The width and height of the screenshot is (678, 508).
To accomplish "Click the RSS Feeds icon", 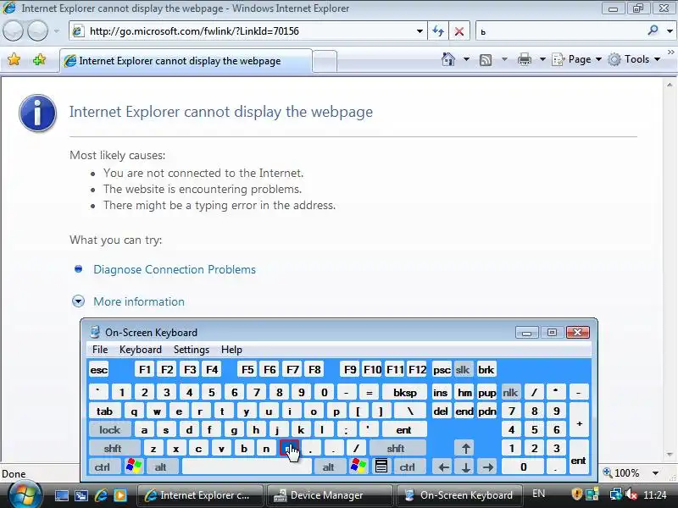I will point(486,59).
